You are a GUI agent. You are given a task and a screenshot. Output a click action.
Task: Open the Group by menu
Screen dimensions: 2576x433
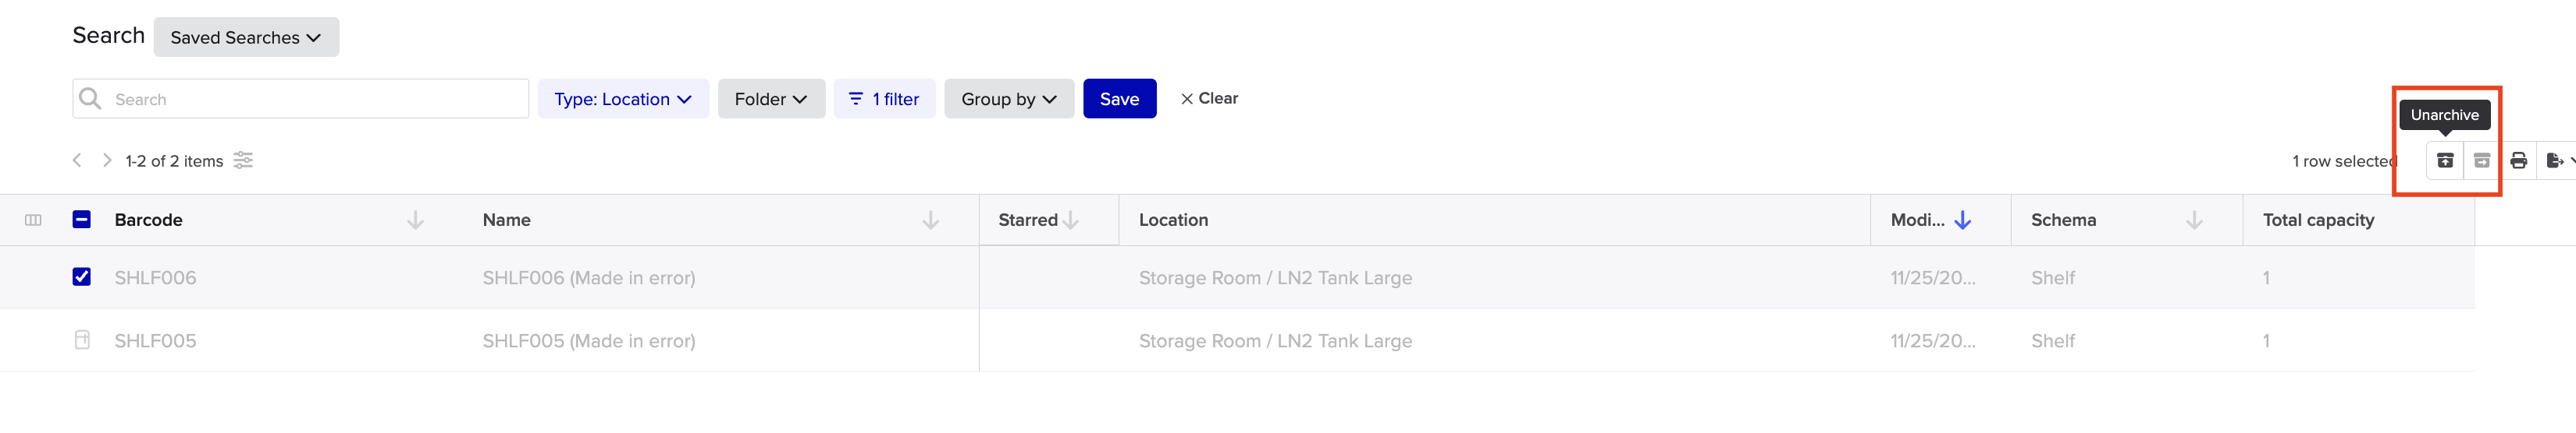pyautogui.click(x=1009, y=99)
